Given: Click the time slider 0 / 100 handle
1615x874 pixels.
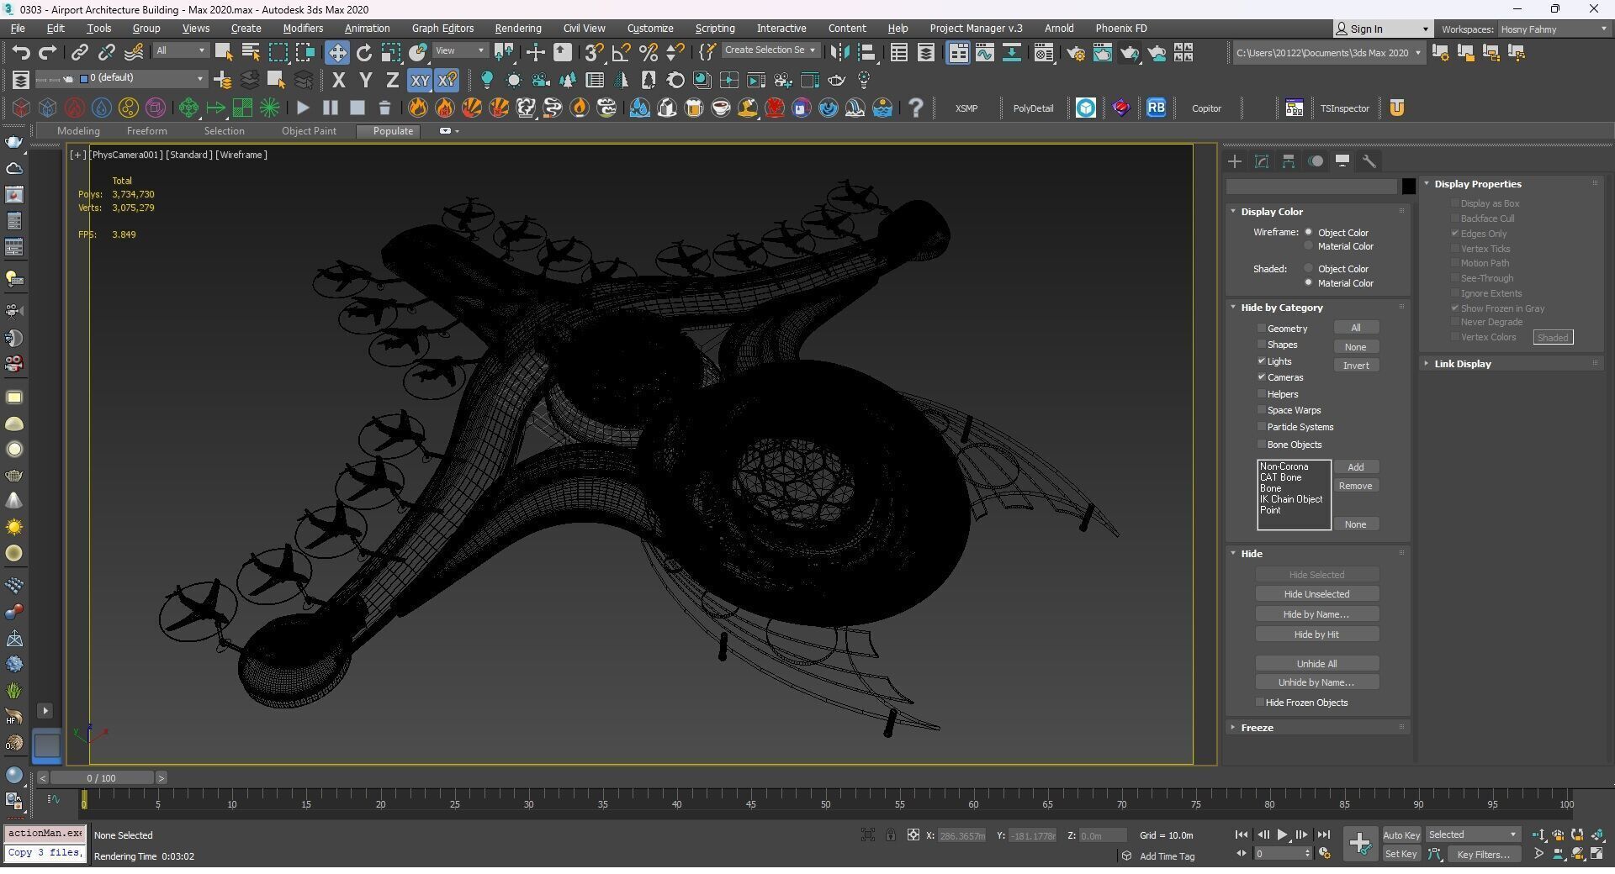Looking at the screenshot, I should 102,778.
